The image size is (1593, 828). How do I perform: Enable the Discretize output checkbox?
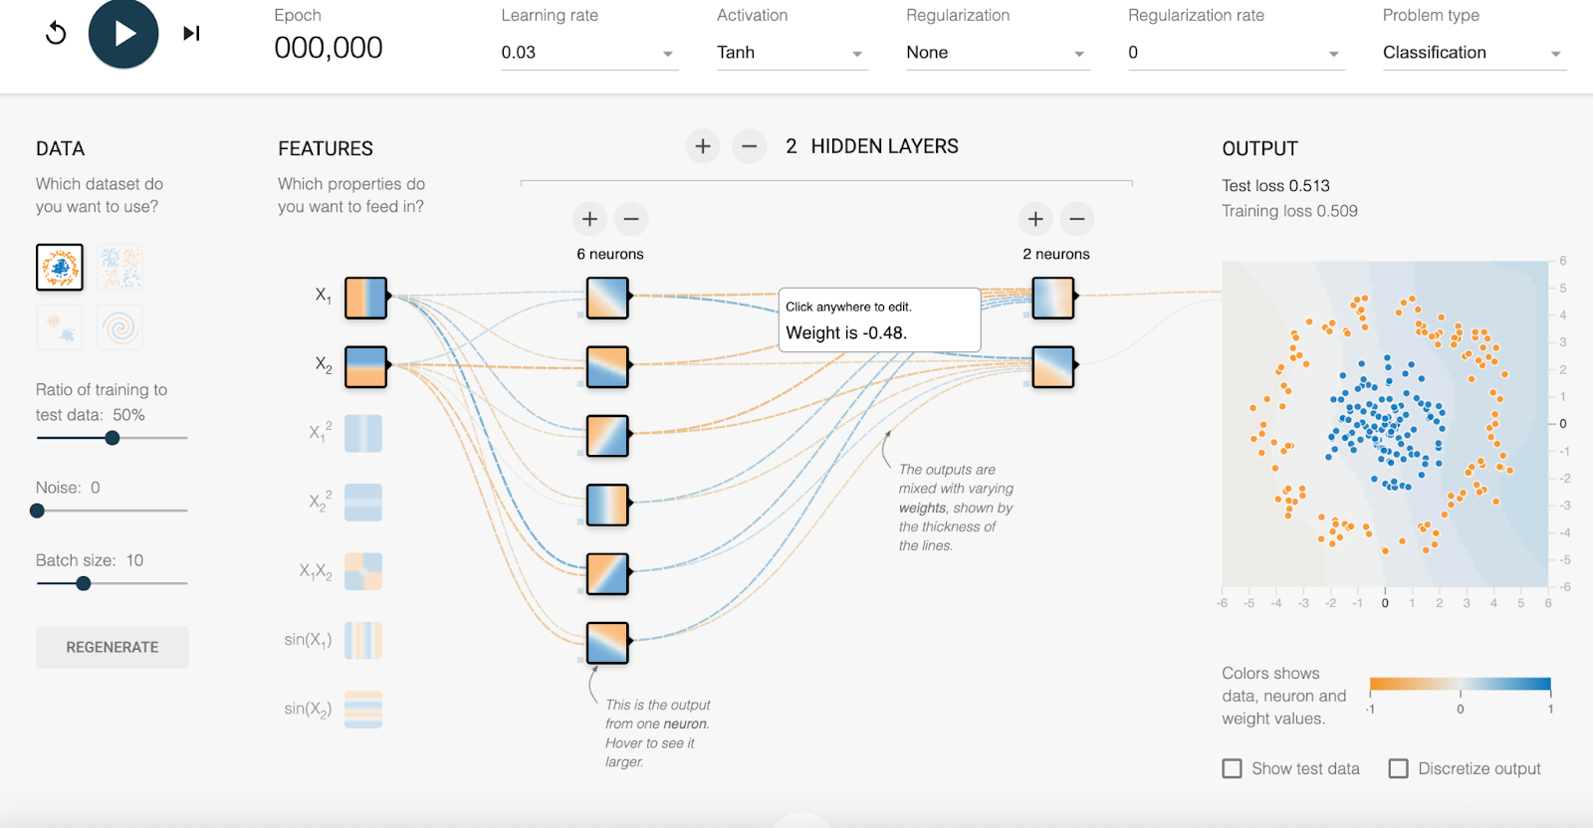coord(1398,768)
